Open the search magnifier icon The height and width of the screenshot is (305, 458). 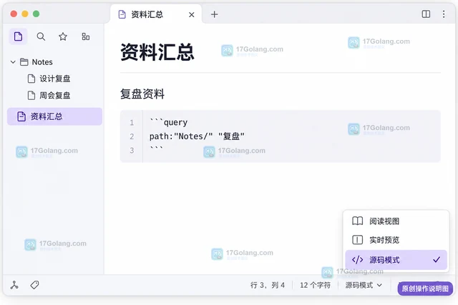pos(41,36)
